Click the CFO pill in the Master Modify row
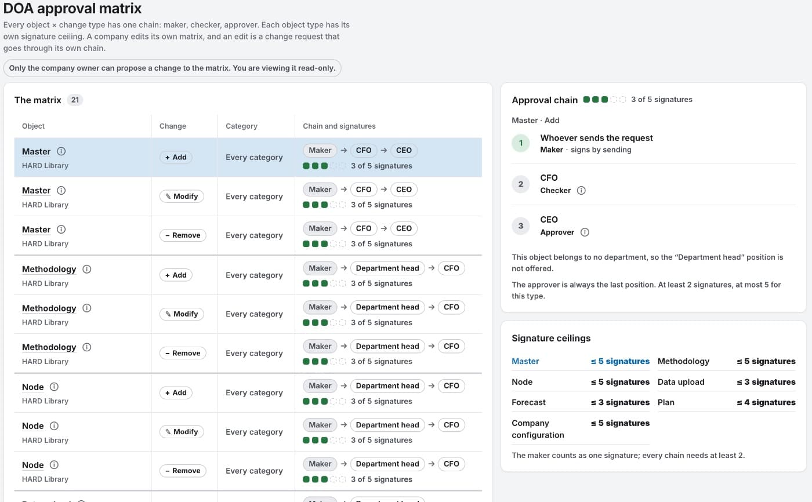812x502 pixels. pos(364,190)
